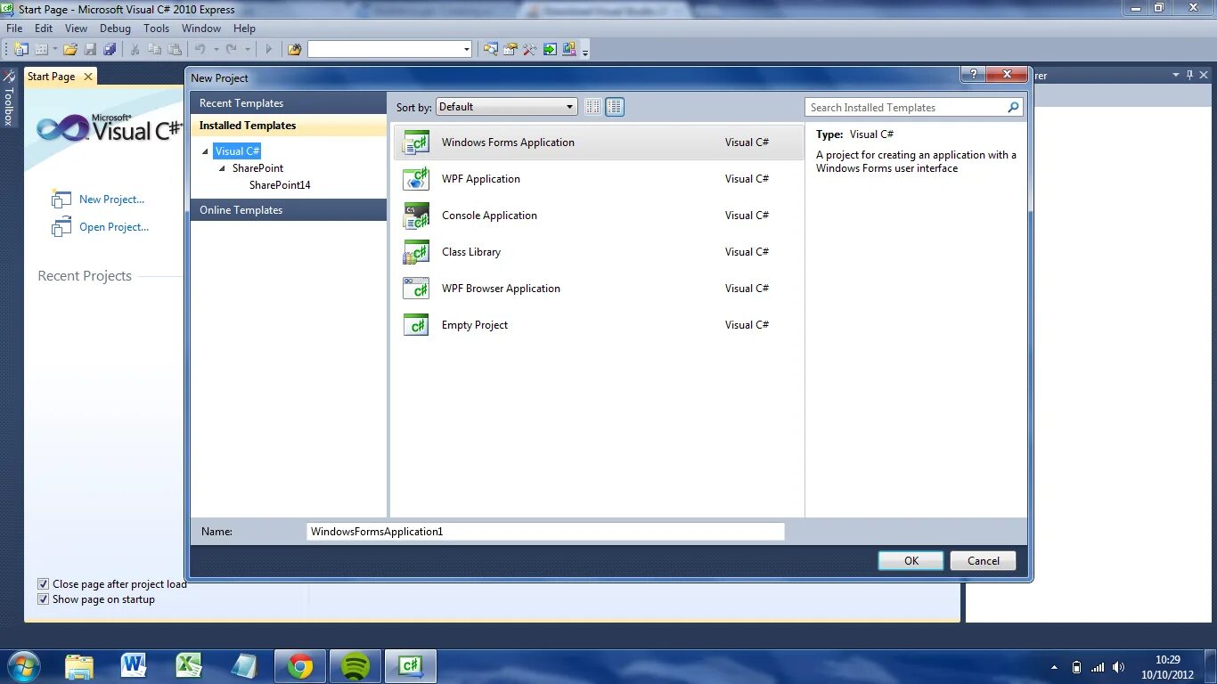Click the dialog Help question mark button
The width and height of the screenshot is (1217, 684).
[972, 75]
